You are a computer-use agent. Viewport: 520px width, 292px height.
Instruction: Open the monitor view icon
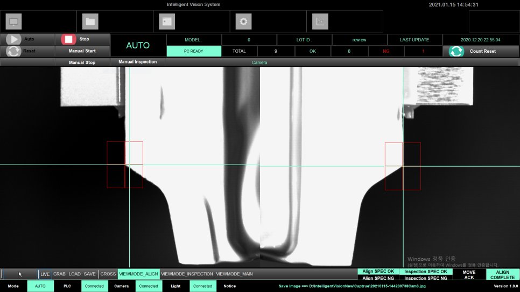click(13, 22)
